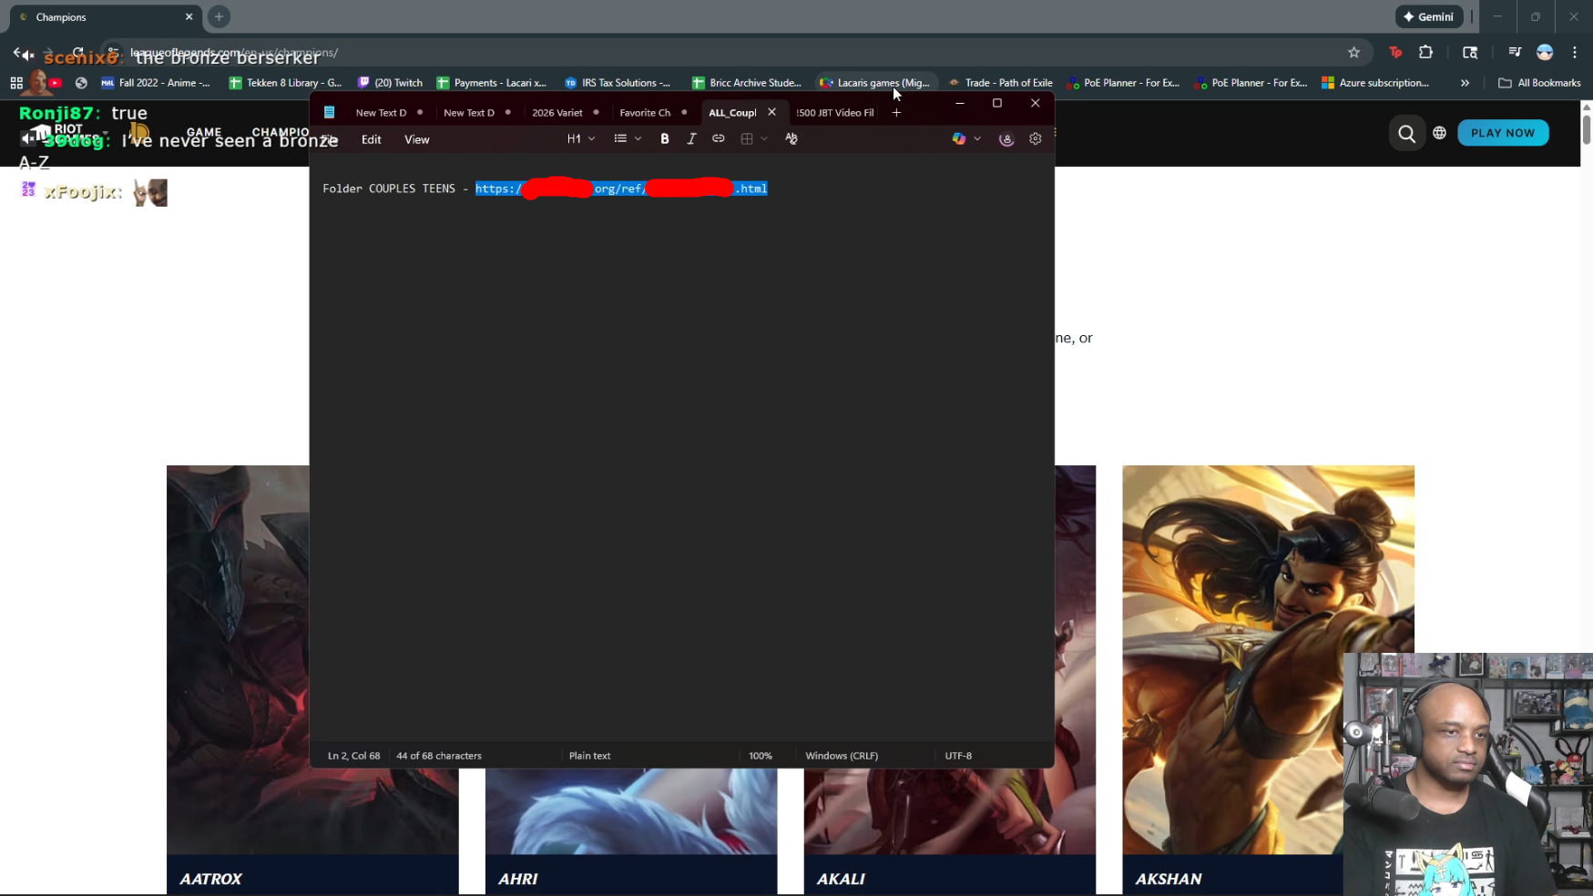Open a new Chrome tab
1593x896 pixels.
219,16
